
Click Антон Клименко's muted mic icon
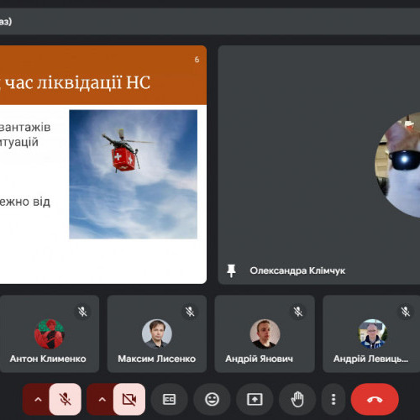point(82,312)
